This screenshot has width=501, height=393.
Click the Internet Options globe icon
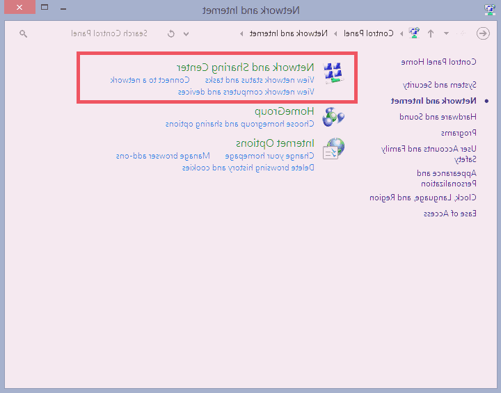[x=334, y=149]
